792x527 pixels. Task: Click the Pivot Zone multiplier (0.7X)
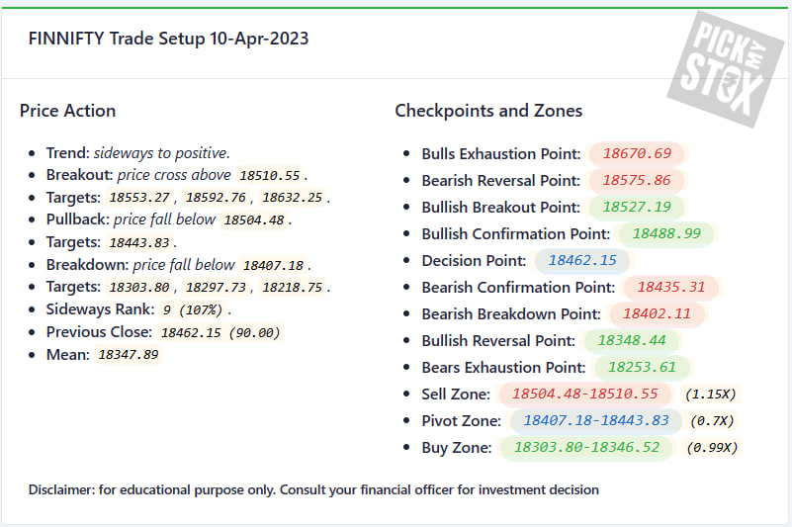pos(712,421)
